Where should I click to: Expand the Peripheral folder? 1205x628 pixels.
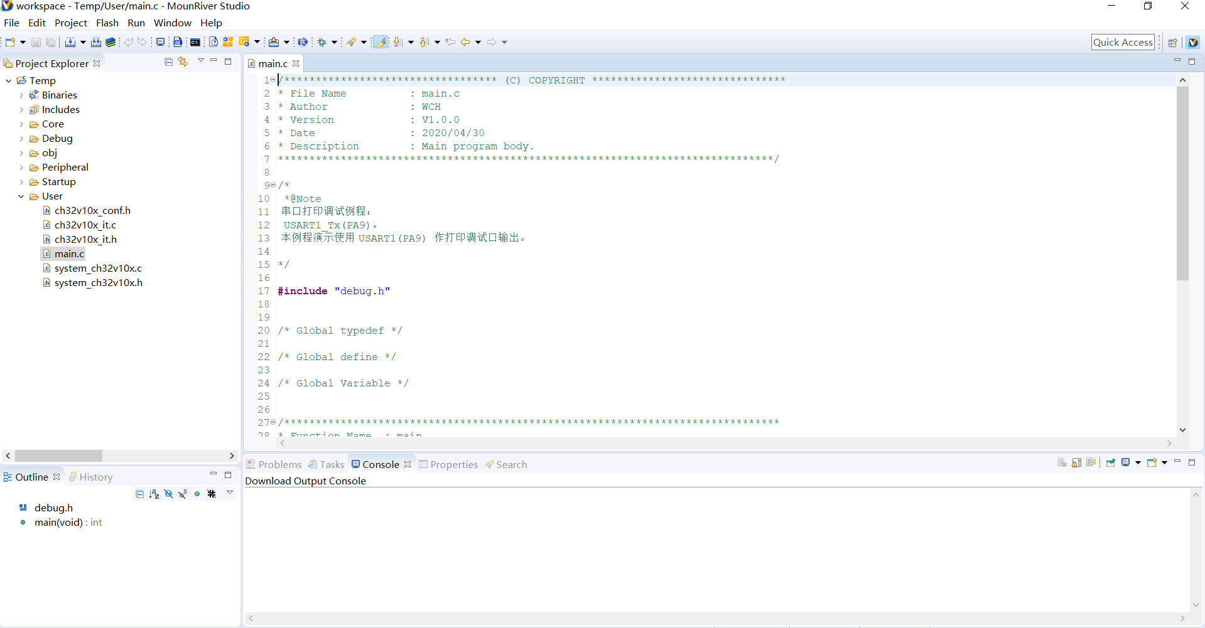tap(21, 168)
